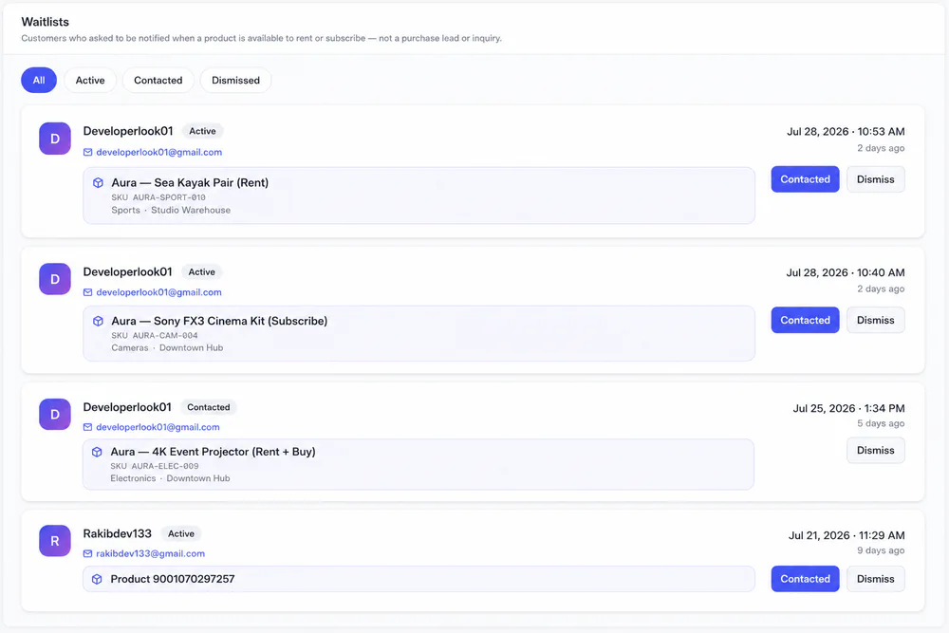Dismiss the 4K Event Projector entry
The height and width of the screenshot is (633, 949).
pyautogui.click(x=875, y=450)
